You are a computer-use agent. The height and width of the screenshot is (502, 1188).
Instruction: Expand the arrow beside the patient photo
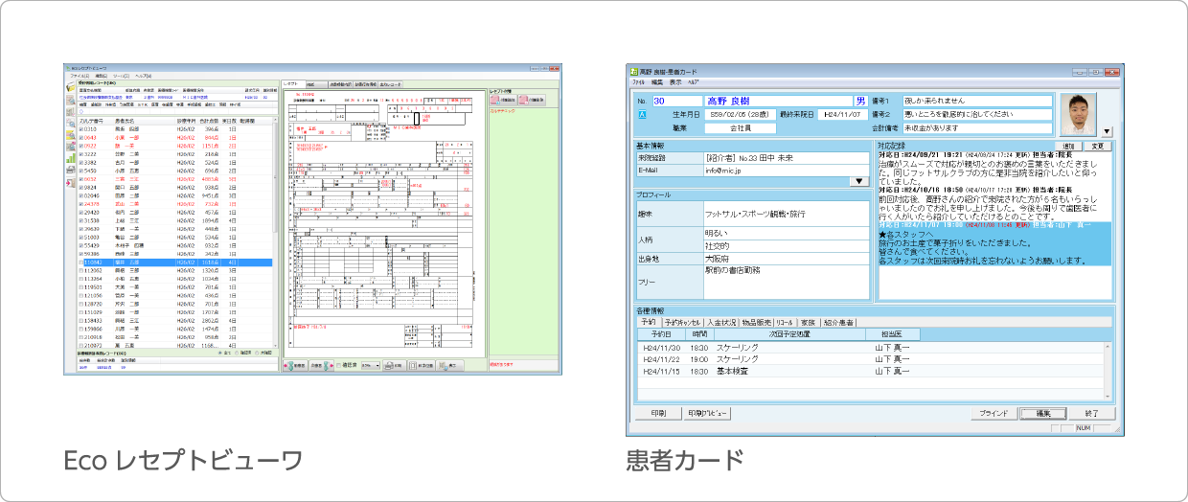coord(1107,131)
